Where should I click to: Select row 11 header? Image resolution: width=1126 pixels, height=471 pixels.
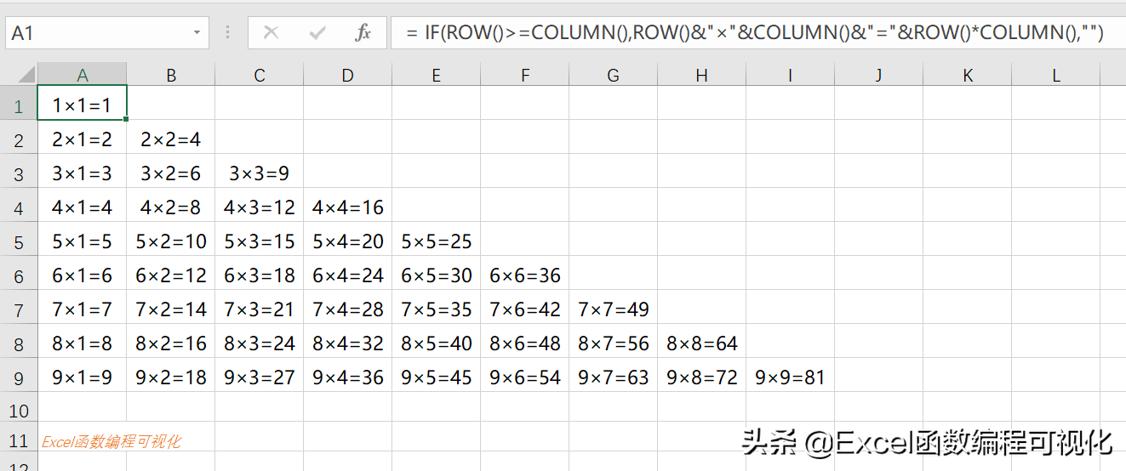pyautogui.click(x=19, y=440)
